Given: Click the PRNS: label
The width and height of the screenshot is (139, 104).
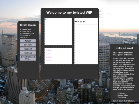Looking at the screenshot, I should [x=49, y=57].
